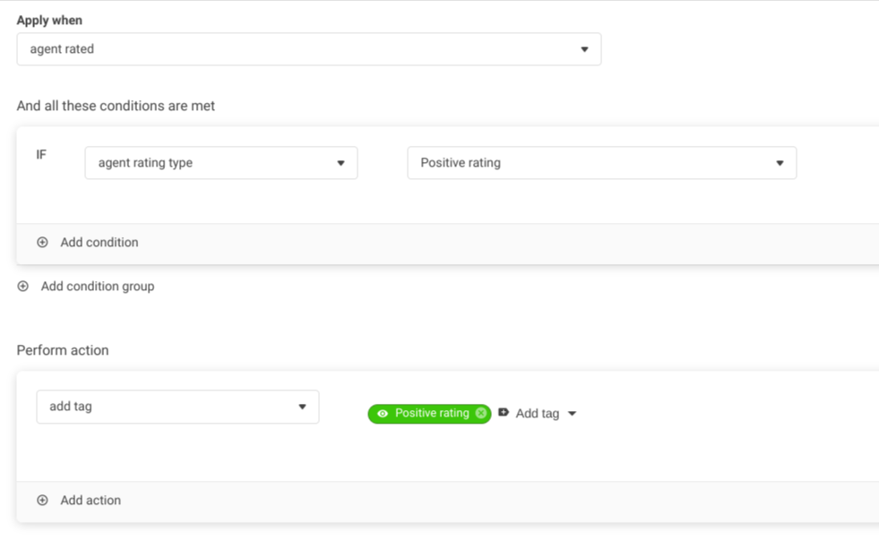Click the tag icon next to Add tag
The height and width of the screenshot is (549, 879).
(504, 413)
